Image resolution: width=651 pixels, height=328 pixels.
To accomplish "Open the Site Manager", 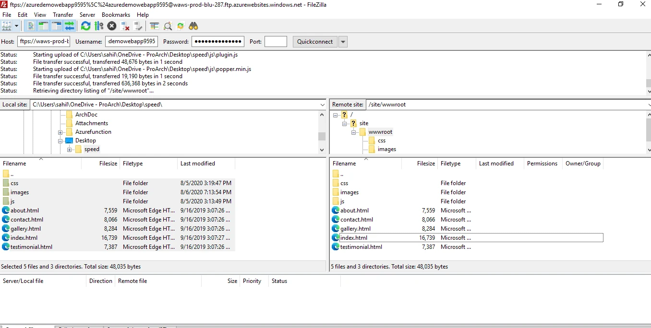I will (8, 26).
